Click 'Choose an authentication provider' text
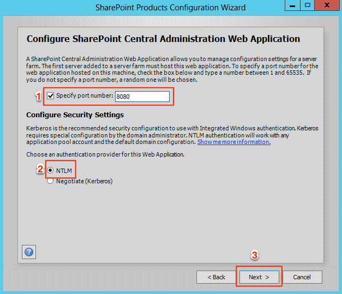The image size is (342, 294). point(105,154)
